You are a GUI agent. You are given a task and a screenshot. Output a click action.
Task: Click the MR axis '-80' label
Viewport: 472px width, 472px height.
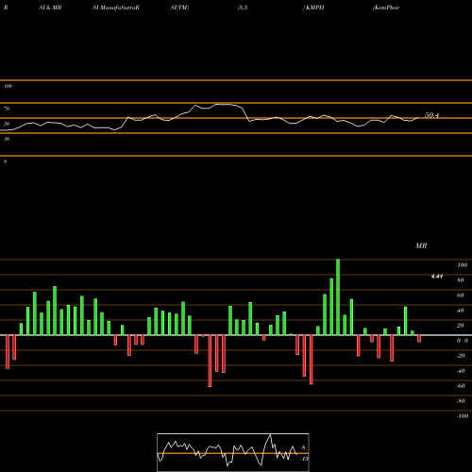click(461, 401)
